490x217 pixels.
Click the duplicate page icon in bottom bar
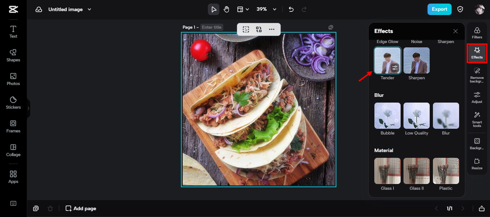coord(36,209)
